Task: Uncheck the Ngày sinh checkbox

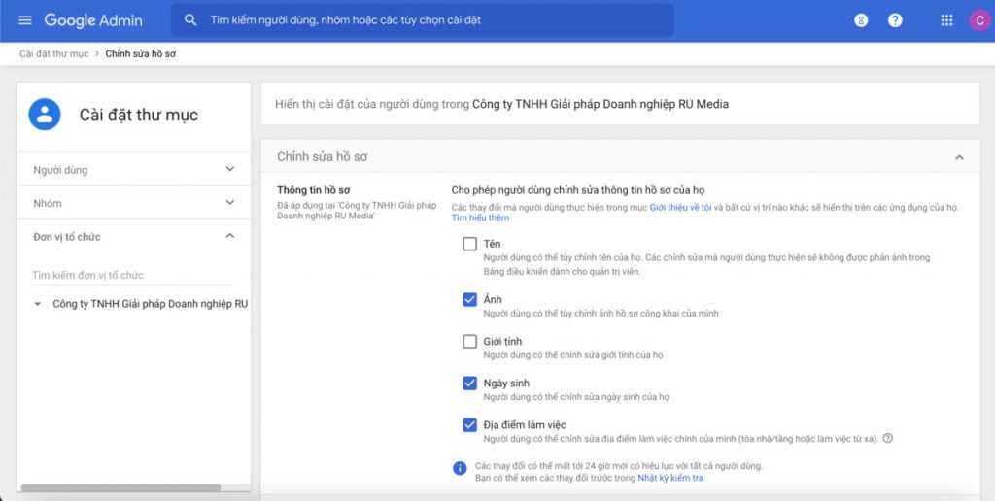Action: (x=469, y=384)
